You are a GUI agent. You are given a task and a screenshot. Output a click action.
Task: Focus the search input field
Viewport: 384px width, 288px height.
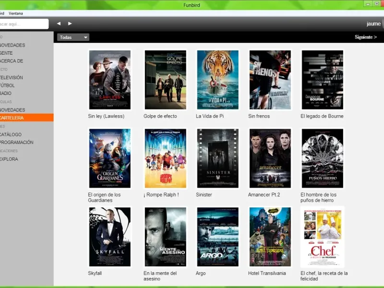pyautogui.click(x=24, y=24)
